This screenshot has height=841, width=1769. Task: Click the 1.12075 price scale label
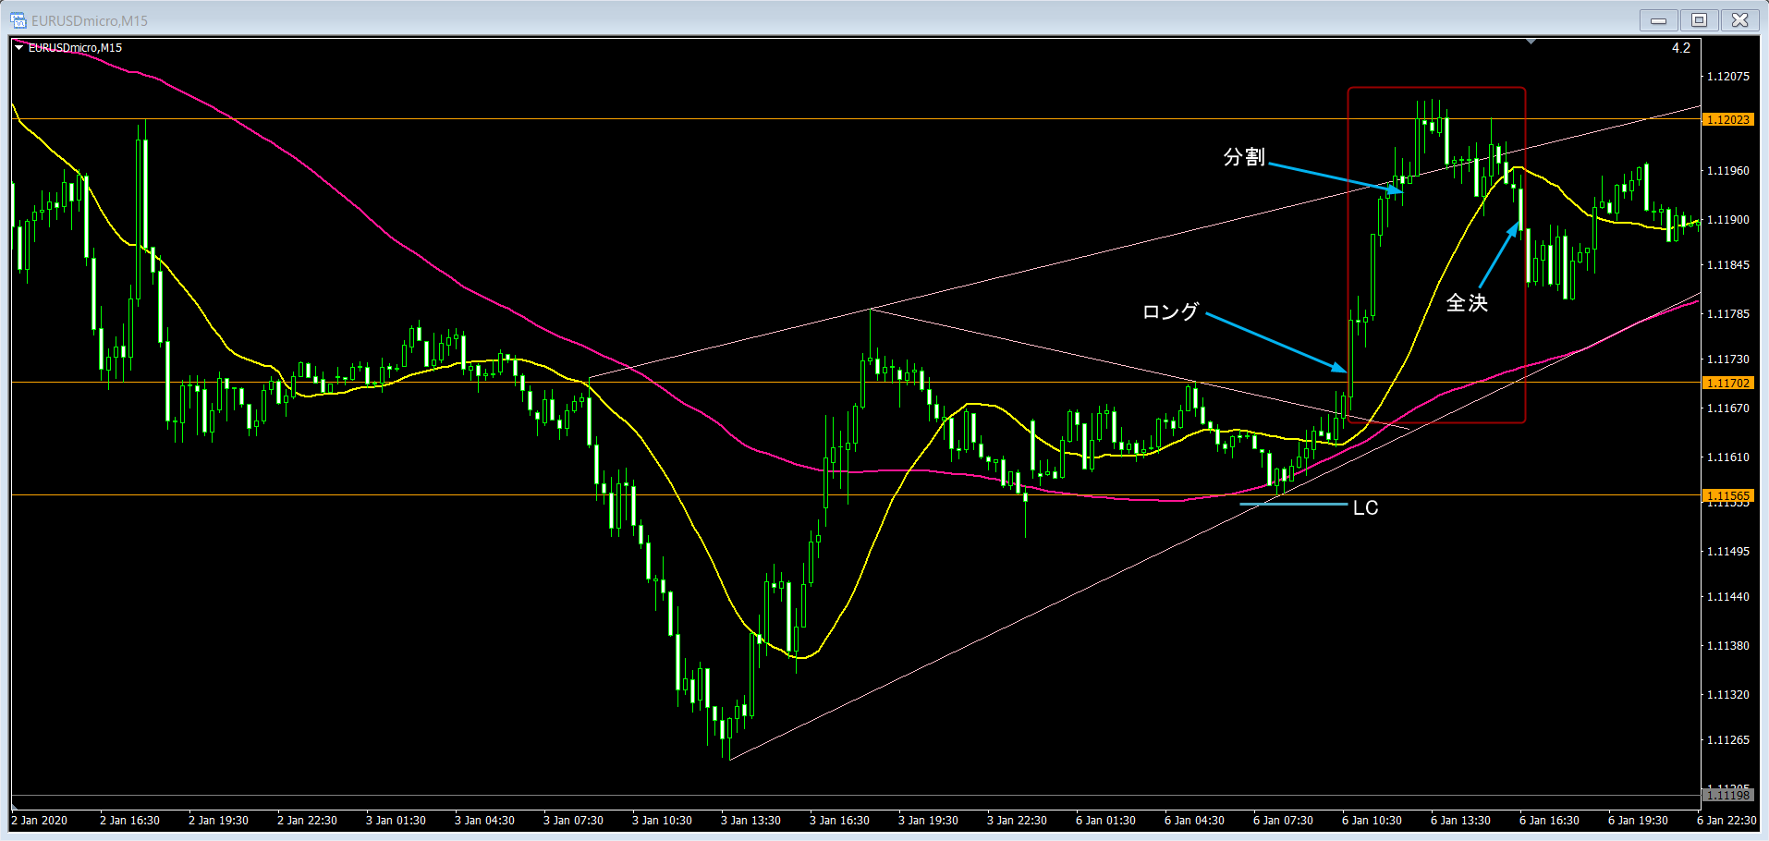pyautogui.click(x=1727, y=76)
